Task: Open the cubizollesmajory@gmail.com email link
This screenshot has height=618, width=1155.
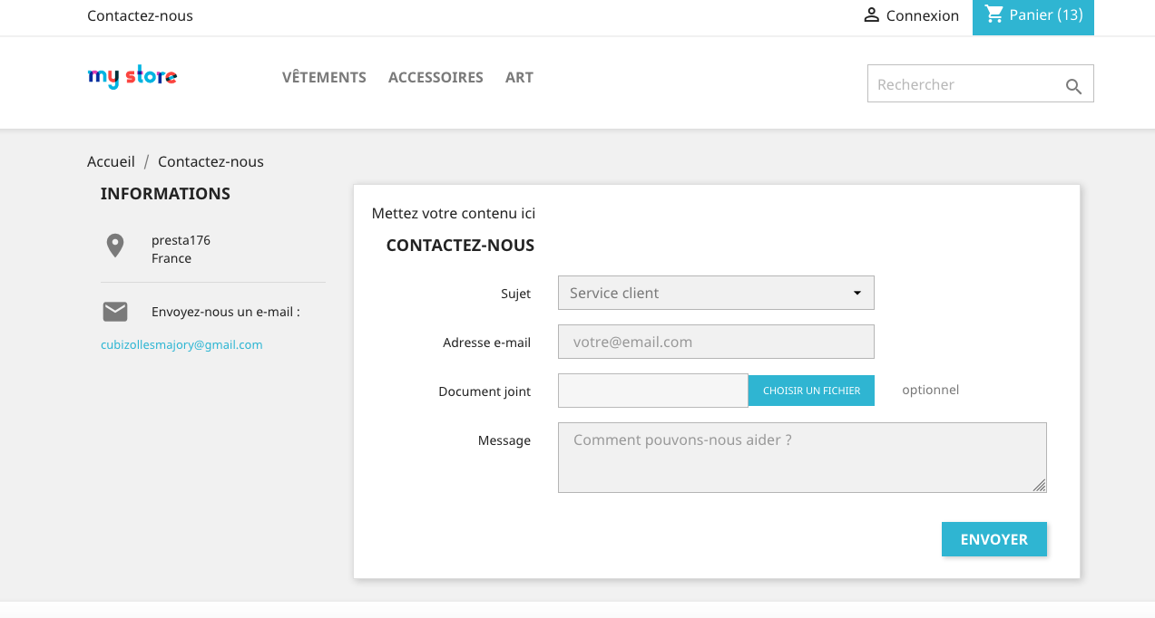Action: [181, 345]
